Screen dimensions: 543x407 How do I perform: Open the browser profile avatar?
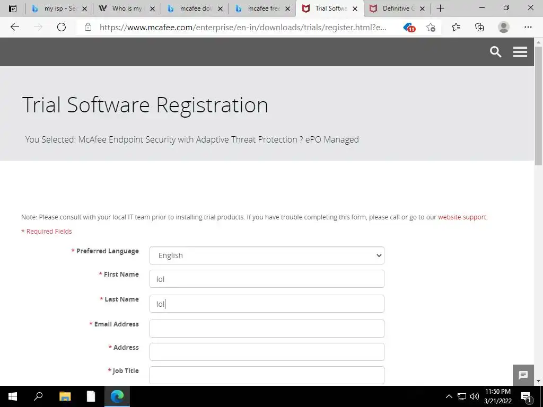pos(504,27)
